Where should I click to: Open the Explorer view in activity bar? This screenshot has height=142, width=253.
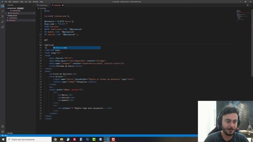click(x=3, y=6)
